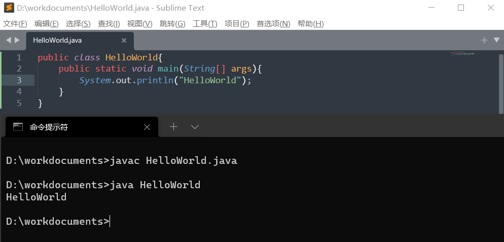Open the 首选项(N) menu
504x242 pixels.
tap(273, 24)
